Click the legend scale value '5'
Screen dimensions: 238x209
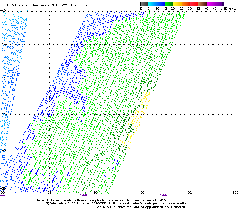149,9
